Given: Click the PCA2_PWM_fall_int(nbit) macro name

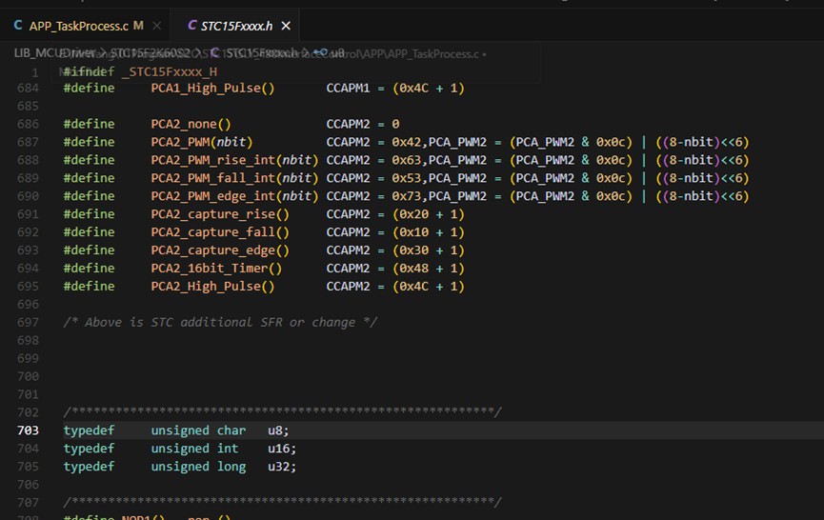Looking at the screenshot, I should [x=234, y=178].
